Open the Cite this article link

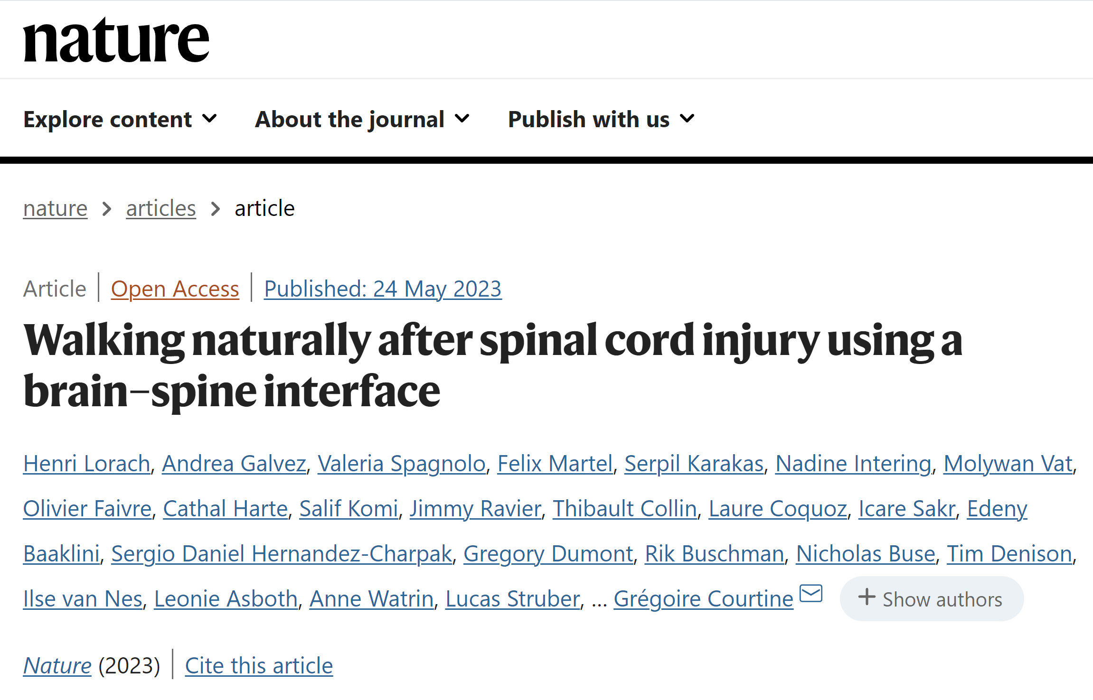pos(259,665)
